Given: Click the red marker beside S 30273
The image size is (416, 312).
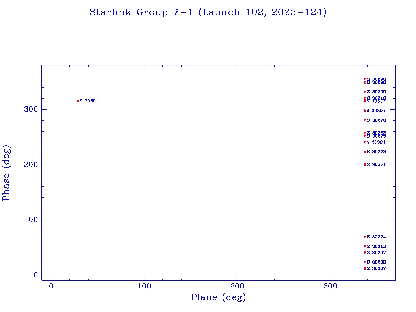Looking at the screenshot, I should tap(365, 152).
